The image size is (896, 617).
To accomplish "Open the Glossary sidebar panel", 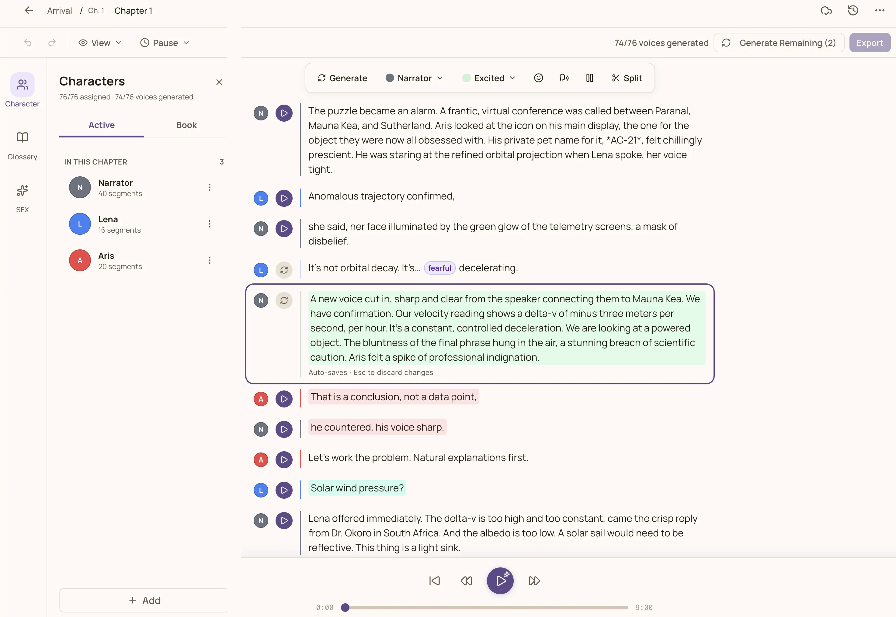I will [x=23, y=146].
